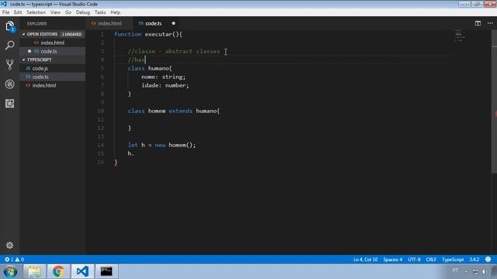Open the Debug menu

click(83, 12)
